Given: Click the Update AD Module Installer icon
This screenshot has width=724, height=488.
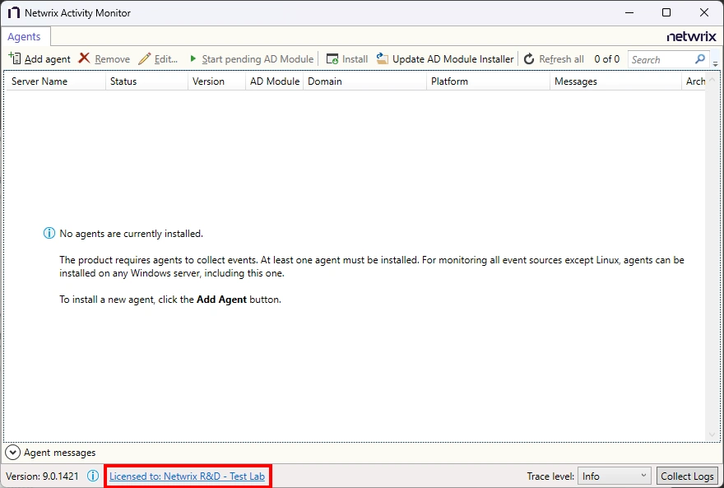Looking at the screenshot, I should click(380, 58).
